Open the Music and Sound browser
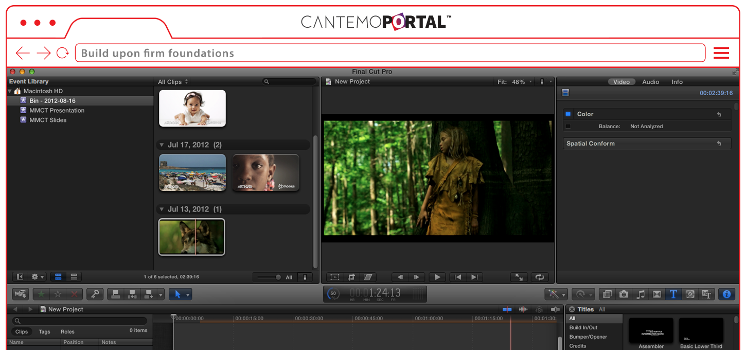The image size is (746, 350). pyautogui.click(x=641, y=294)
